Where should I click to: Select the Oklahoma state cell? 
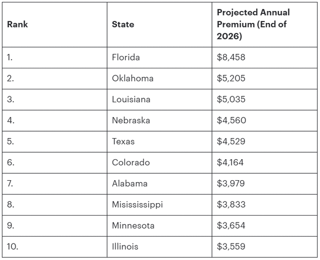coord(132,78)
